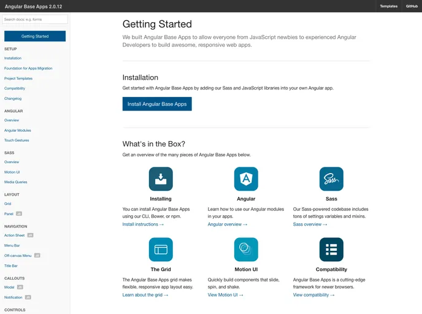The height and width of the screenshot is (314, 422).
Task: Click the JS badge next to Panel
Action: pyautogui.click(x=19, y=214)
